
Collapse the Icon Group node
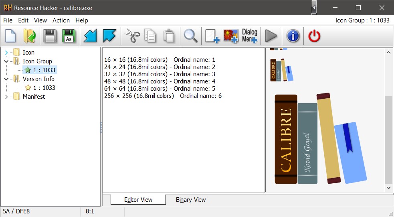[6, 61]
